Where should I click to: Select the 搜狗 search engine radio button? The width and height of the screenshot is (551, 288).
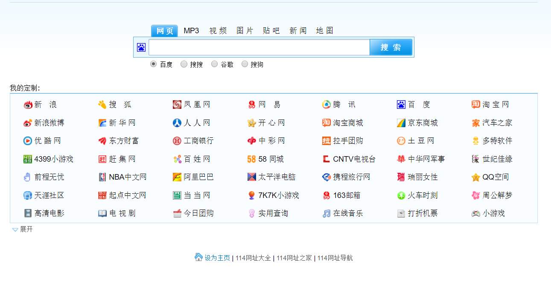pyautogui.click(x=245, y=64)
